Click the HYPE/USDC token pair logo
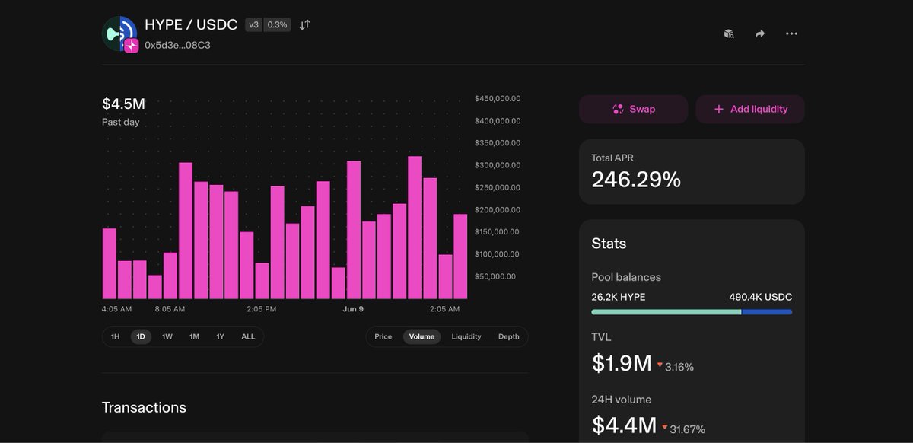913x443 pixels. (x=120, y=34)
